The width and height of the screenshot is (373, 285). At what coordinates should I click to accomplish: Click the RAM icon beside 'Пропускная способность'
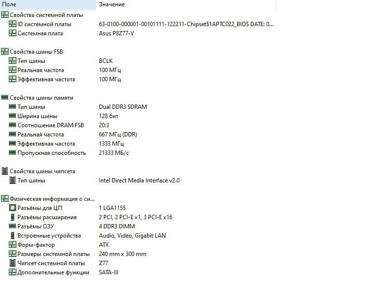pos(13,152)
